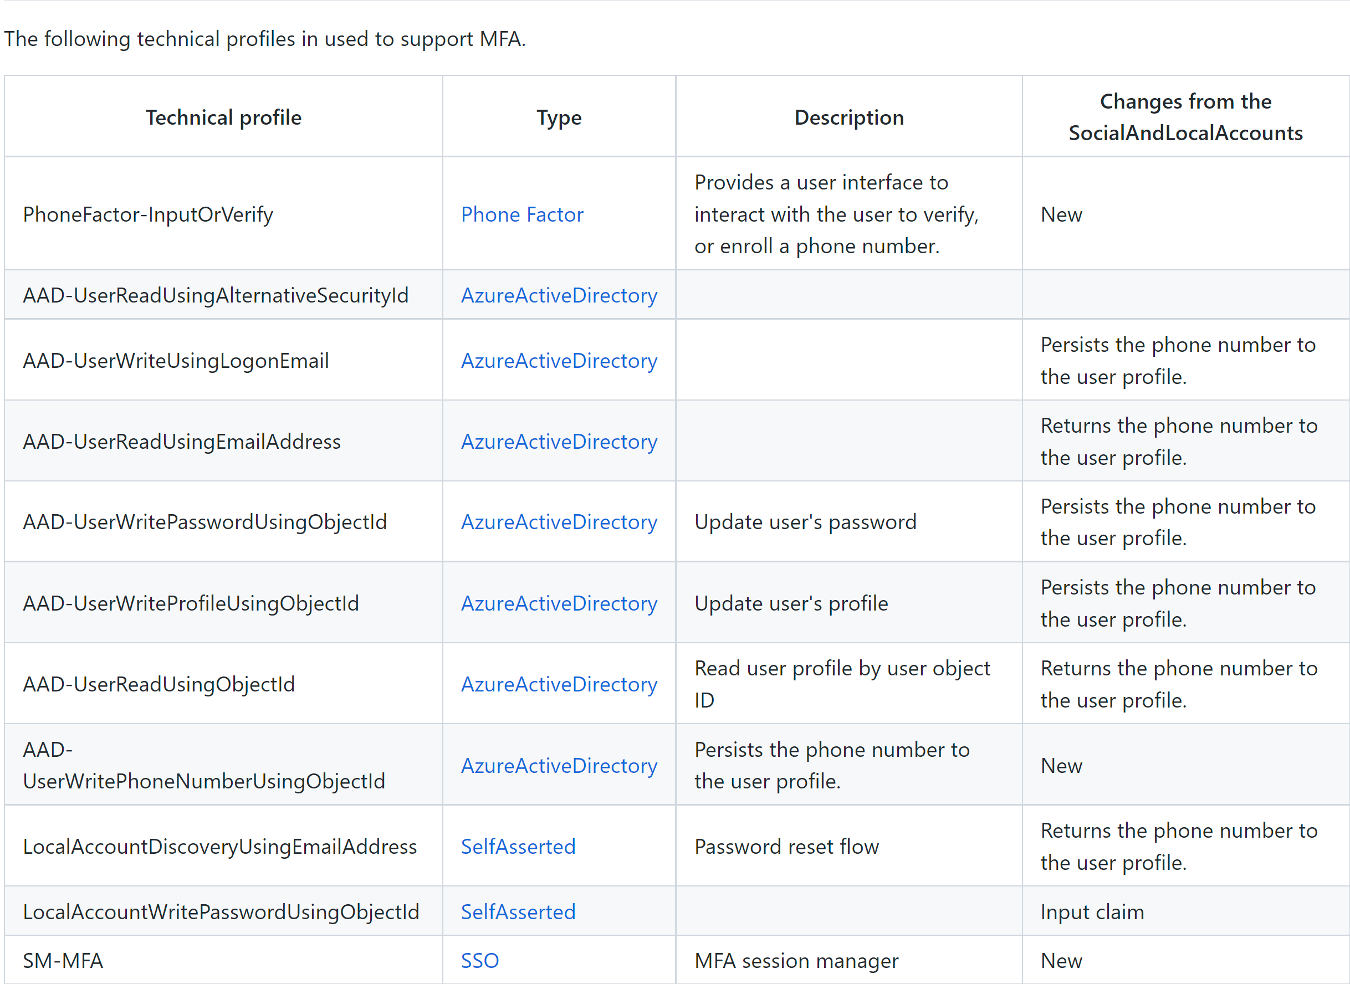Open the Phone Factor link
The height and width of the screenshot is (984, 1350).
point(521,214)
